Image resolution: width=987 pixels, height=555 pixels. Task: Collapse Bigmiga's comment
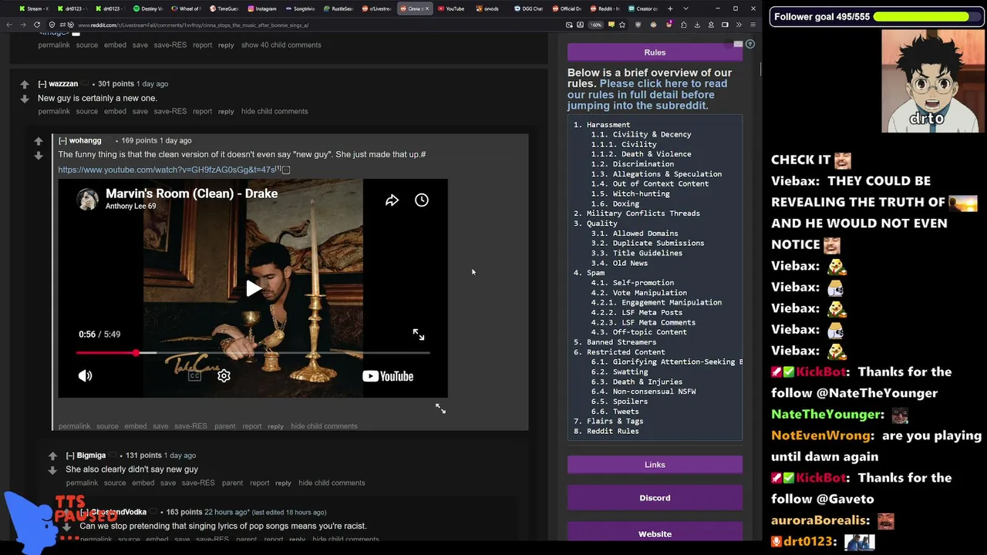[70, 456]
